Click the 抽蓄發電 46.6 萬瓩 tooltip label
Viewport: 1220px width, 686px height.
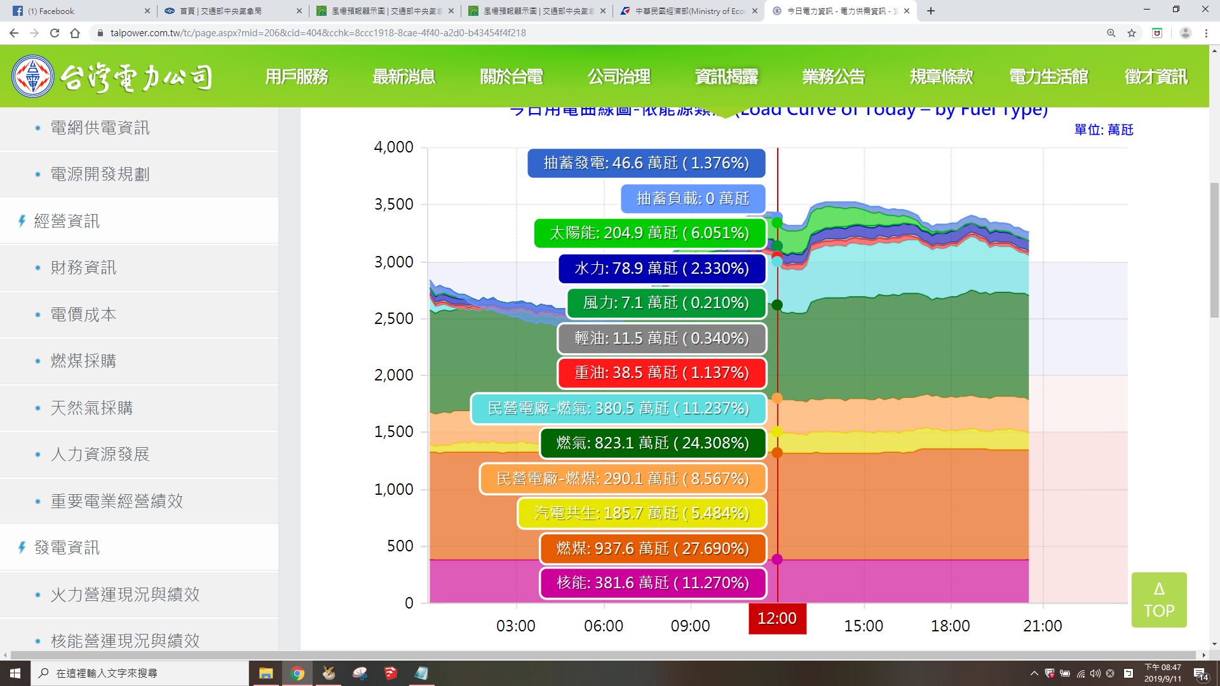(x=646, y=163)
